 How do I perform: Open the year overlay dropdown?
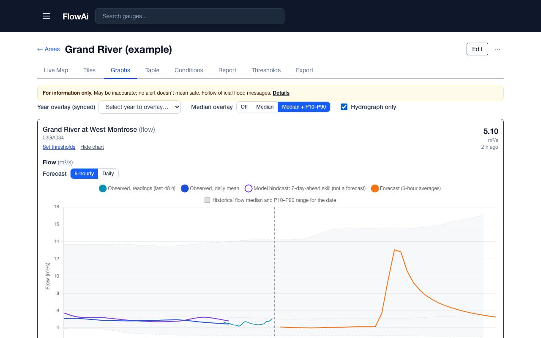[x=139, y=107]
